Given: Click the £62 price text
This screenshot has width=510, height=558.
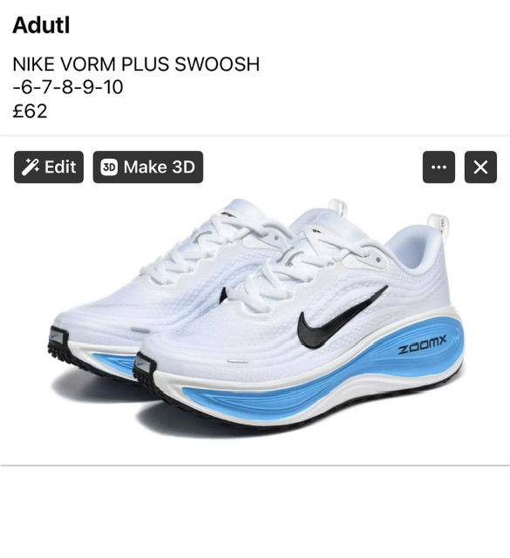Looking at the screenshot, I should coord(30,111).
